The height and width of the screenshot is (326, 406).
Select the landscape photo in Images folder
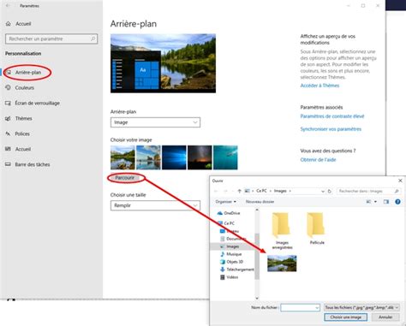tap(282, 263)
